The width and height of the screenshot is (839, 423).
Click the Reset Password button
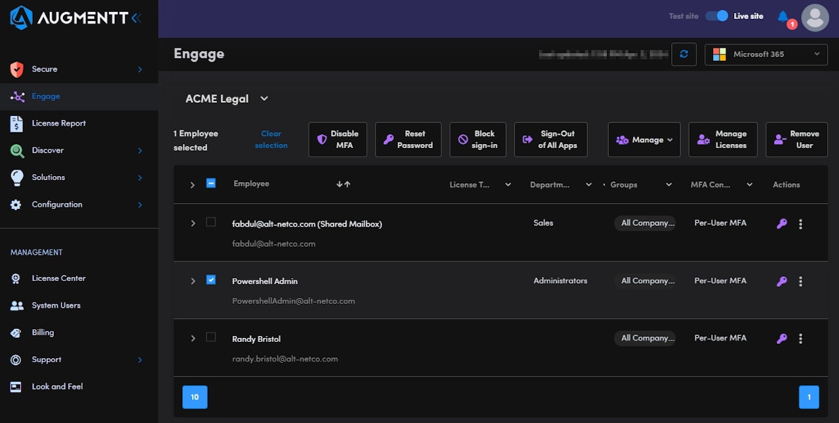408,139
